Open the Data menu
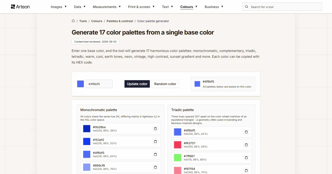This screenshot has height=174, width=332. coord(80,7)
